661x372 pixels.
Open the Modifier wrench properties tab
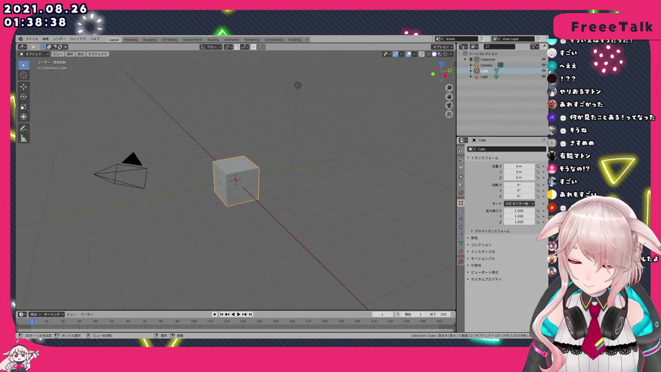pos(461,211)
